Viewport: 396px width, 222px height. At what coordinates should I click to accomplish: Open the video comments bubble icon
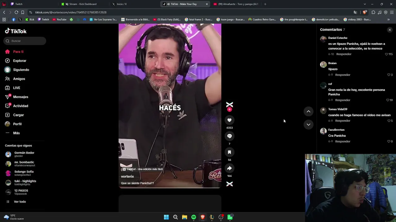(x=229, y=136)
